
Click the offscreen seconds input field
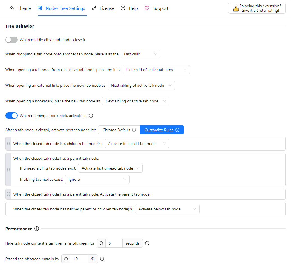(114, 243)
